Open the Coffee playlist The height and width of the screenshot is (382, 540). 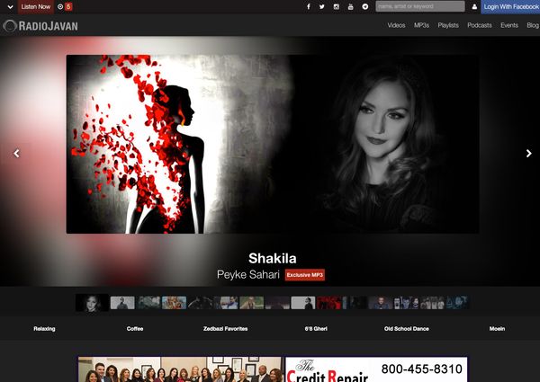click(x=135, y=329)
